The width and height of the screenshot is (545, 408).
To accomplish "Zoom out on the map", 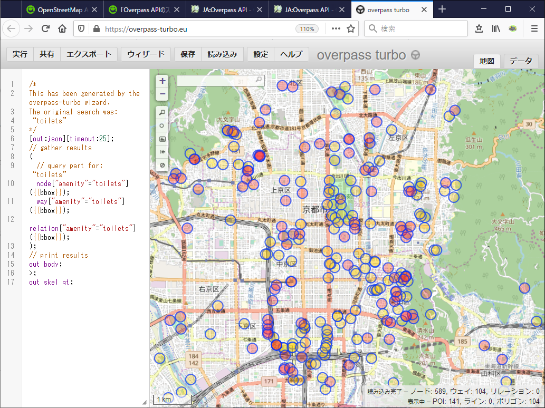I will pyautogui.click(x=162, y=94).
